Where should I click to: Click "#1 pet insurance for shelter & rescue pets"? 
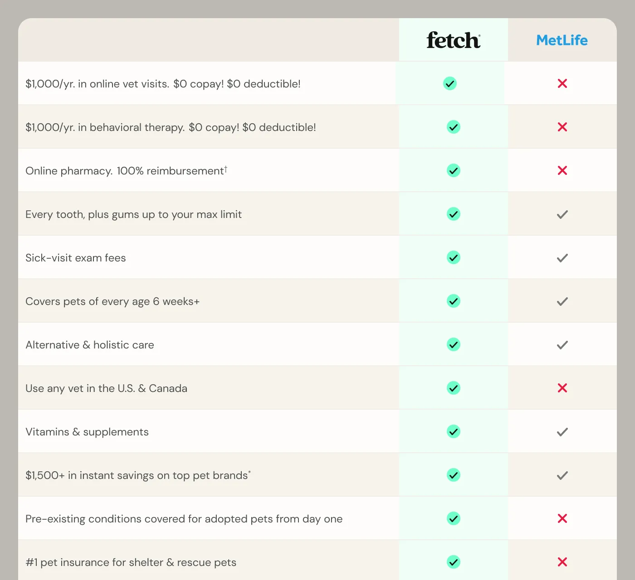(x=131, y=562)
